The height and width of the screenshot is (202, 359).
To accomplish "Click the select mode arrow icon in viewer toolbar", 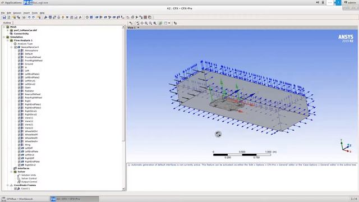I will [131, 23].
